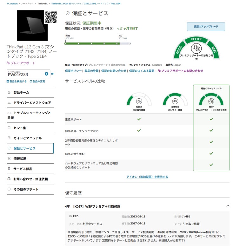Open ガイドとマニュアル in sidebar
Image resolution: width=233 pixels, height=246 pixels.
coord(30,138)
